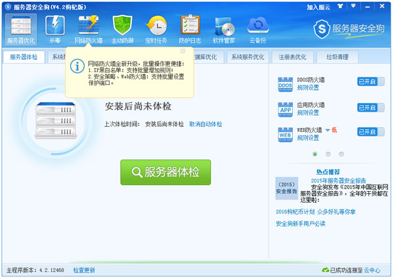The image size is (394, 279).
Task: Open the title bar dropdown menu arrow
Action: click(353, 6)
